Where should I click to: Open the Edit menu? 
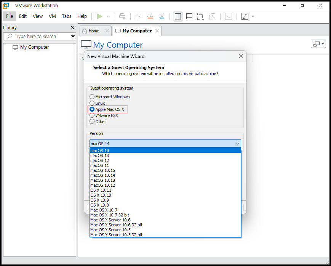click(23, 16)
